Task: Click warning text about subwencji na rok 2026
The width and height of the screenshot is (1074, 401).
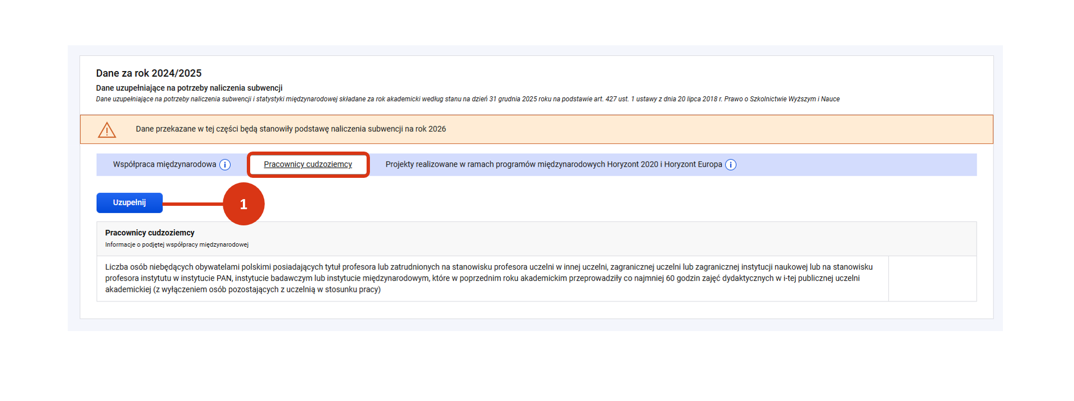Action: (x=290, y=129)
